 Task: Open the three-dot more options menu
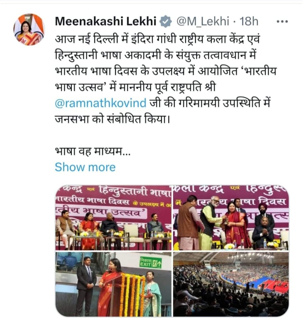tap(282, 22)
